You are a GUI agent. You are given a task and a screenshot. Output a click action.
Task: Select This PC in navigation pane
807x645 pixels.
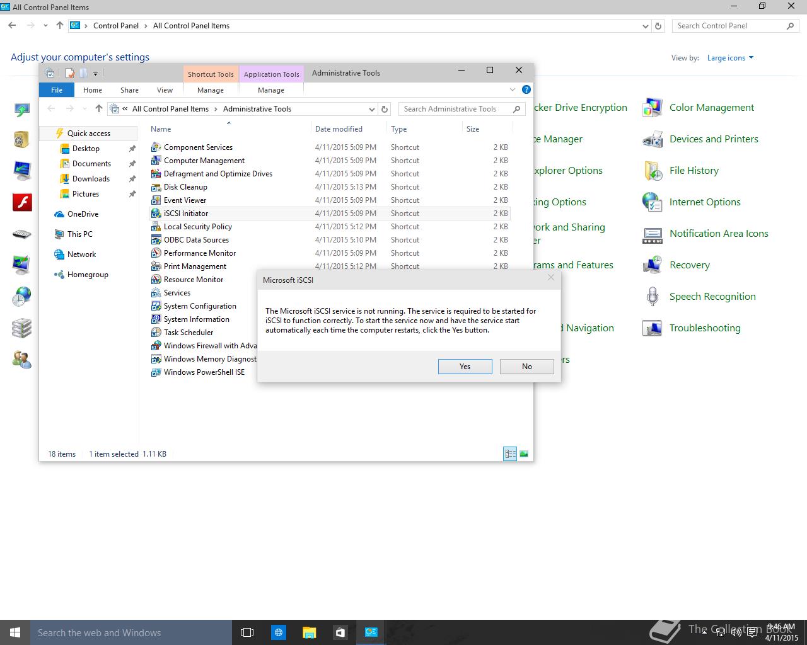click(x=79, y=234)
